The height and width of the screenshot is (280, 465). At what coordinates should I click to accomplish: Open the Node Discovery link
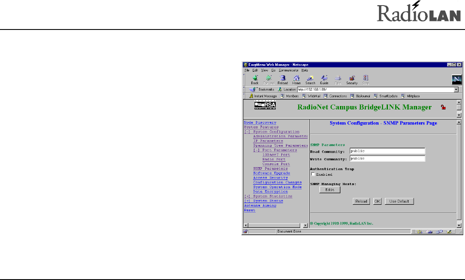260,122
